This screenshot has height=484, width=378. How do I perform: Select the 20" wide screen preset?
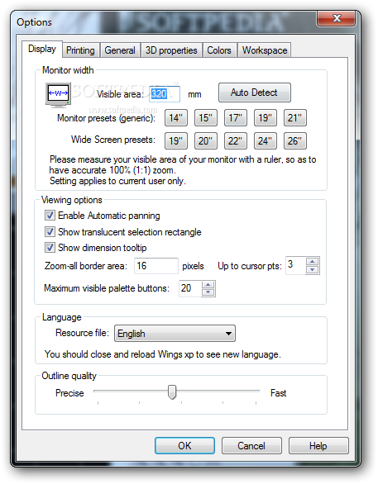(x=205, y=140)
